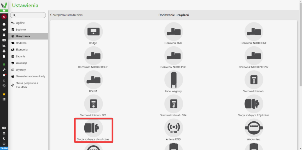Open the calendar icon in dark sidebar
302x150 pixels.
coord(4,35)
